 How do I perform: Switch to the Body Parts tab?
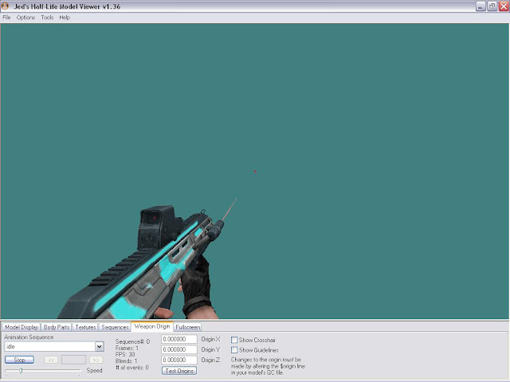coord(57,327)
